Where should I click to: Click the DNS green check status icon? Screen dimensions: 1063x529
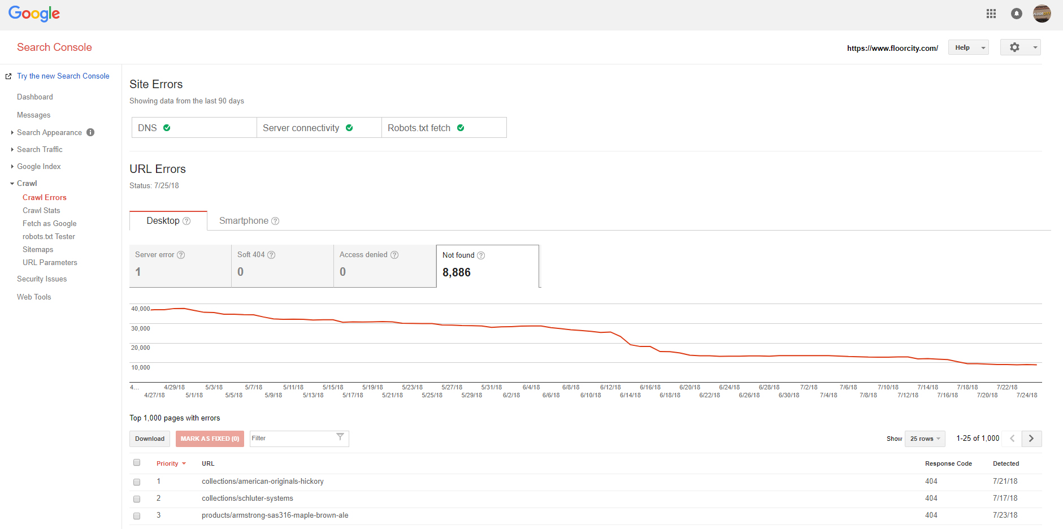(167, 128)
